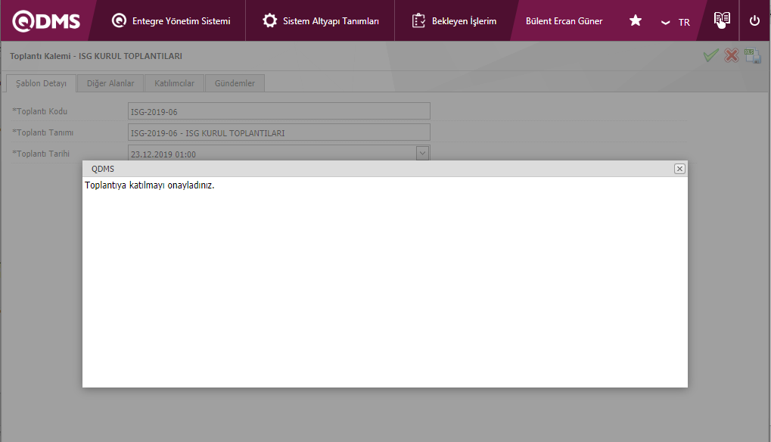
Task: Go to the Gündemler tab
Action: [x=235, y=83]
